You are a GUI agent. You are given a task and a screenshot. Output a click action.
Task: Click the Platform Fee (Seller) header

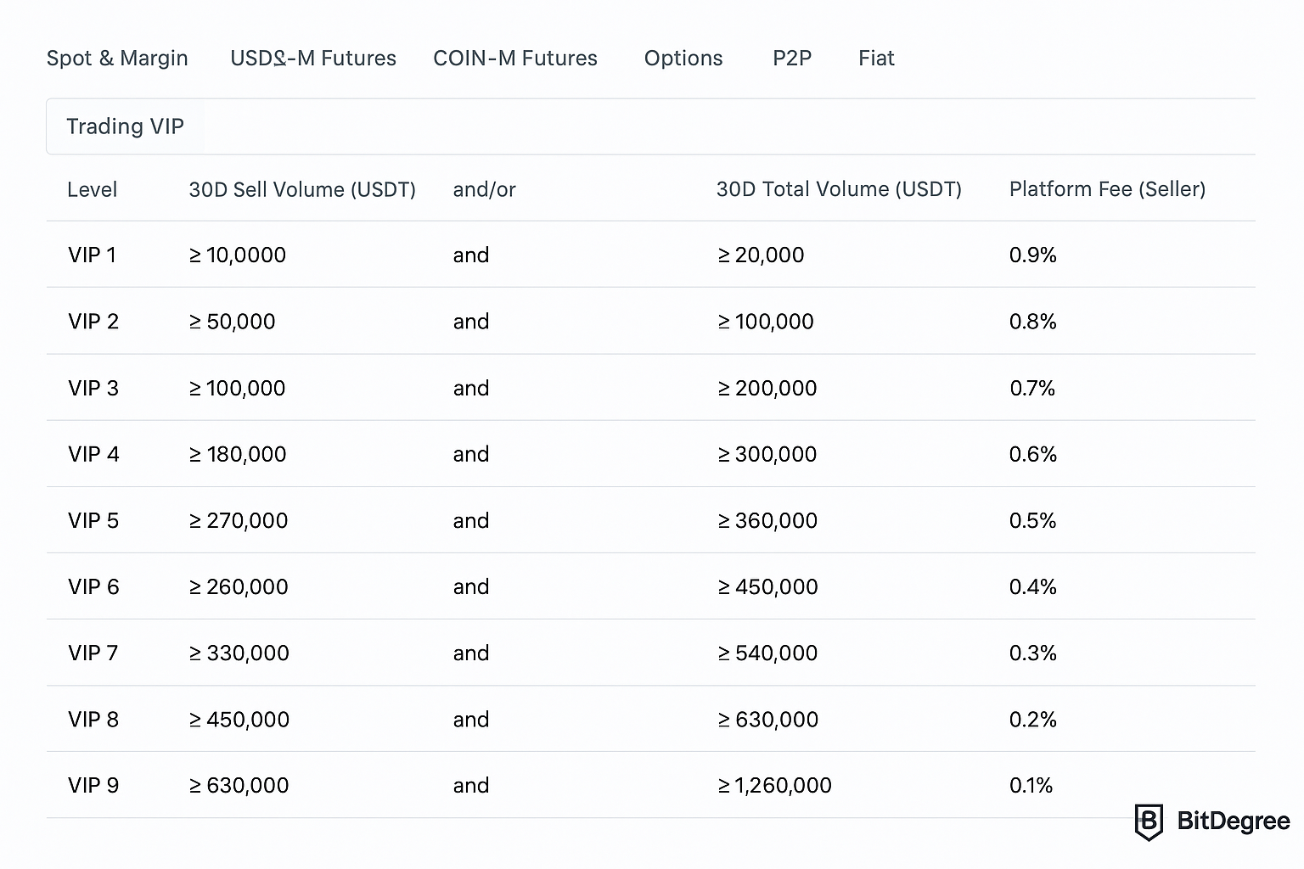click(x=1107, y=189)
